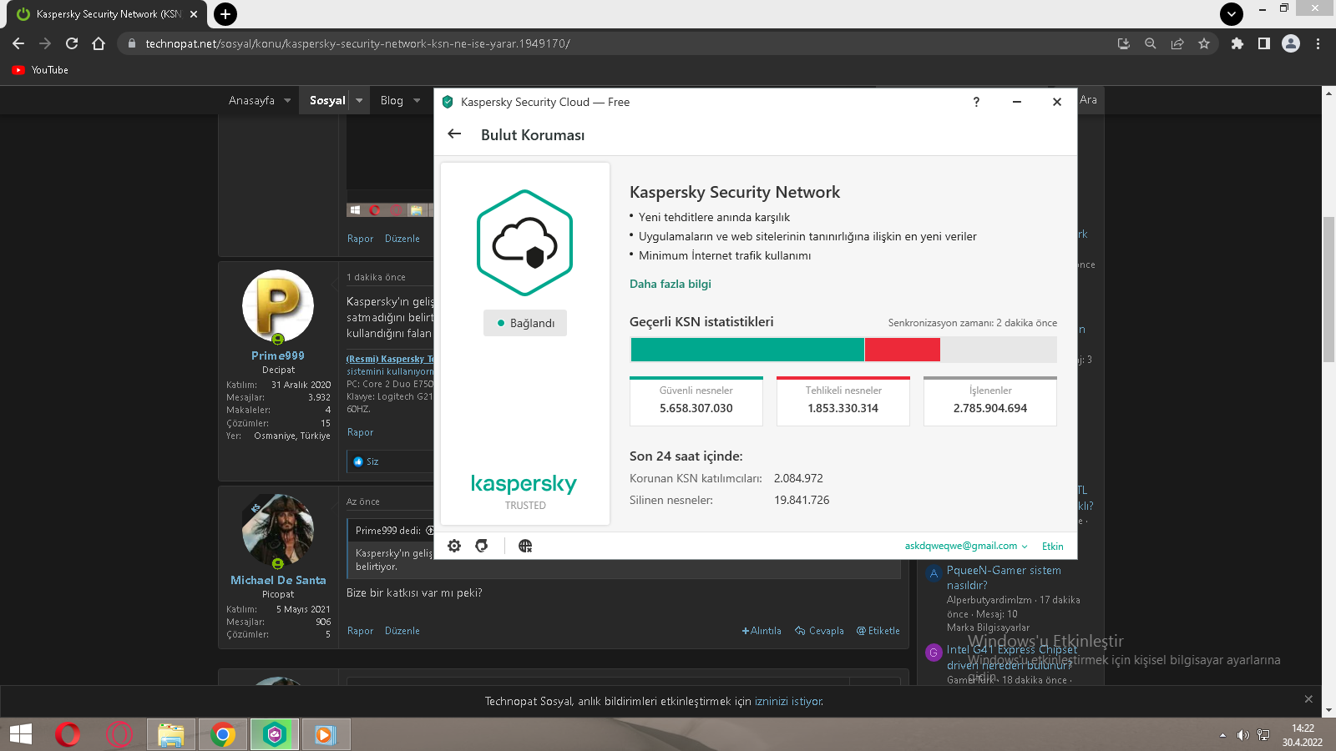Image resolution: width=1336 pixels, height=751 pixels.
Task: Open new tab in Chrome
Action: (225, 14)
